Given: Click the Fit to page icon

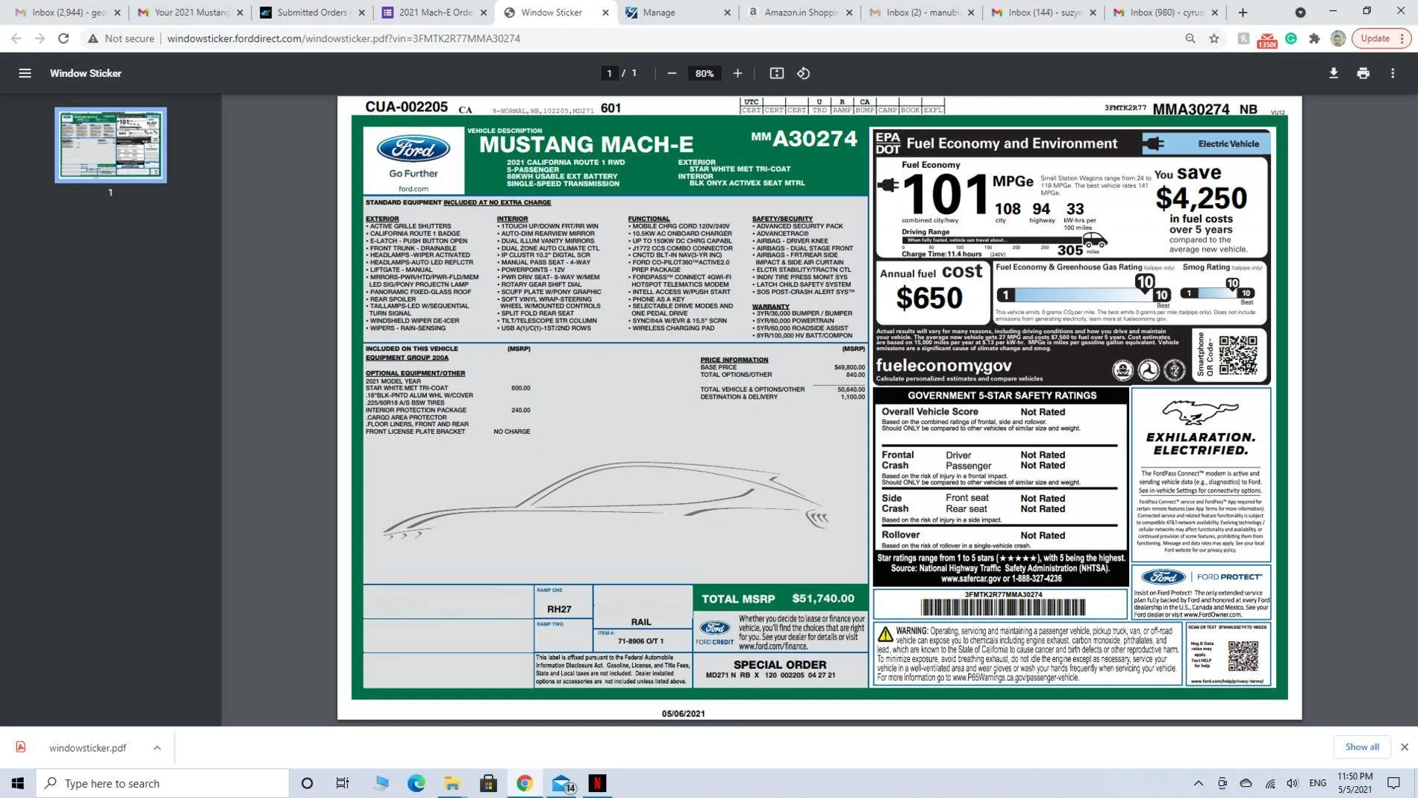Looking at the screenshot, I should pyautogui.click(x=776, y=73).
